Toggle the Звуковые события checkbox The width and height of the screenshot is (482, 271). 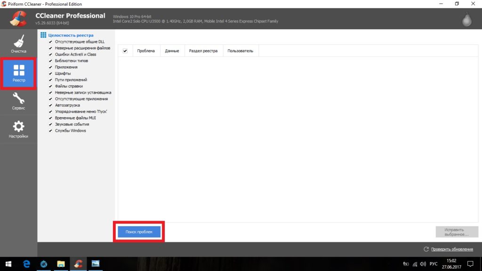[50, 124]
